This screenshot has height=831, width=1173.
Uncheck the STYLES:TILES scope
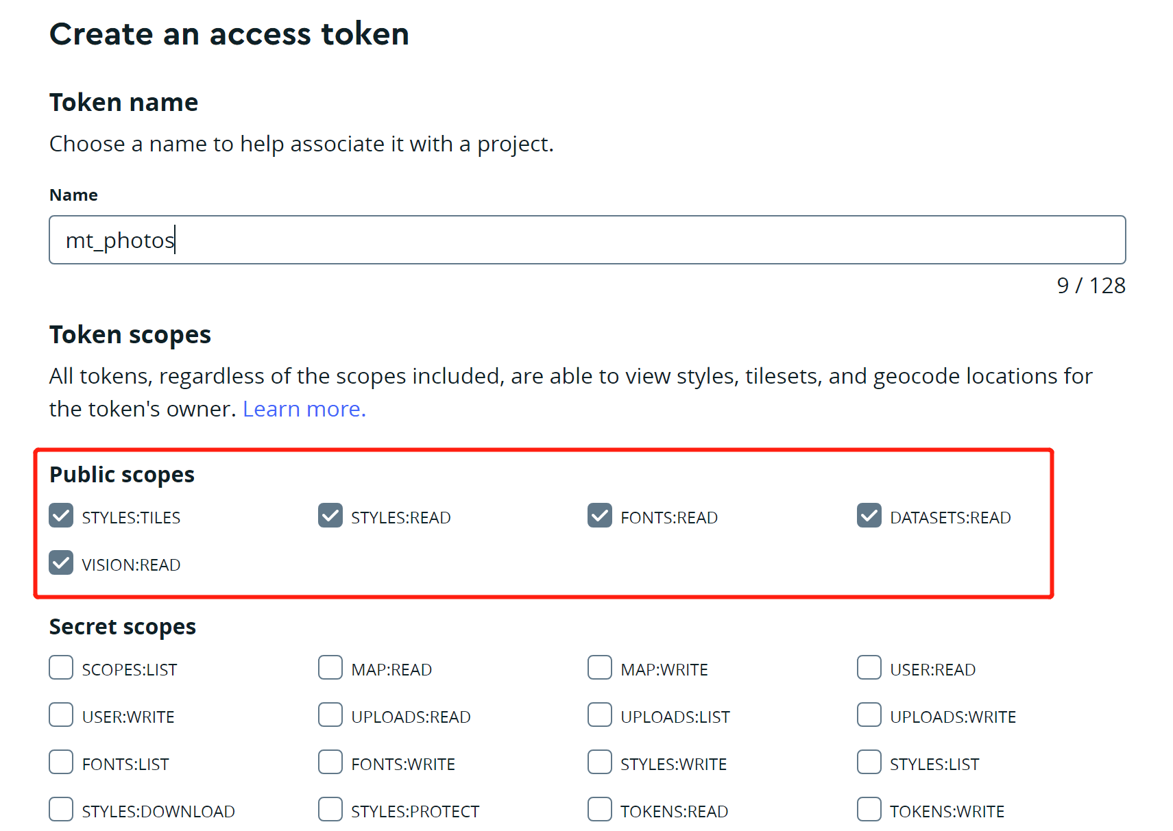[61, 515]
